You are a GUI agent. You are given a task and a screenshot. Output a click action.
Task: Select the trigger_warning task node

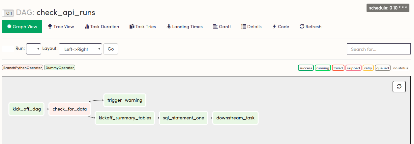click(x=125, y=100)
